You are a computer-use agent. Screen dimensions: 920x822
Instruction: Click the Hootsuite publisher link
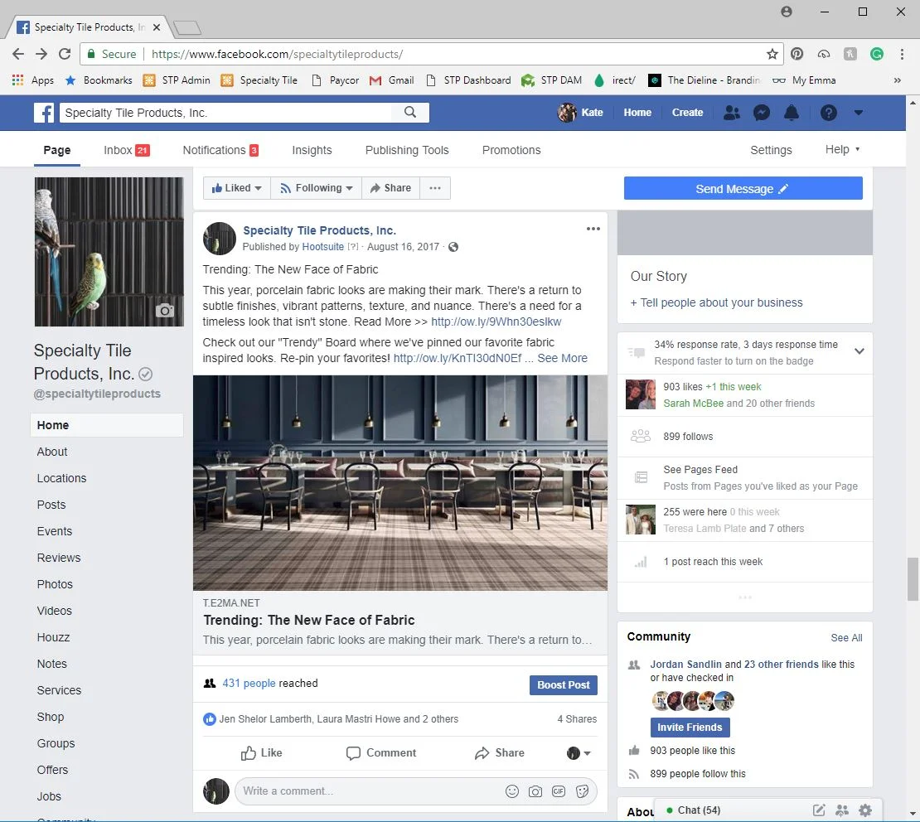[x=322, y=247]
